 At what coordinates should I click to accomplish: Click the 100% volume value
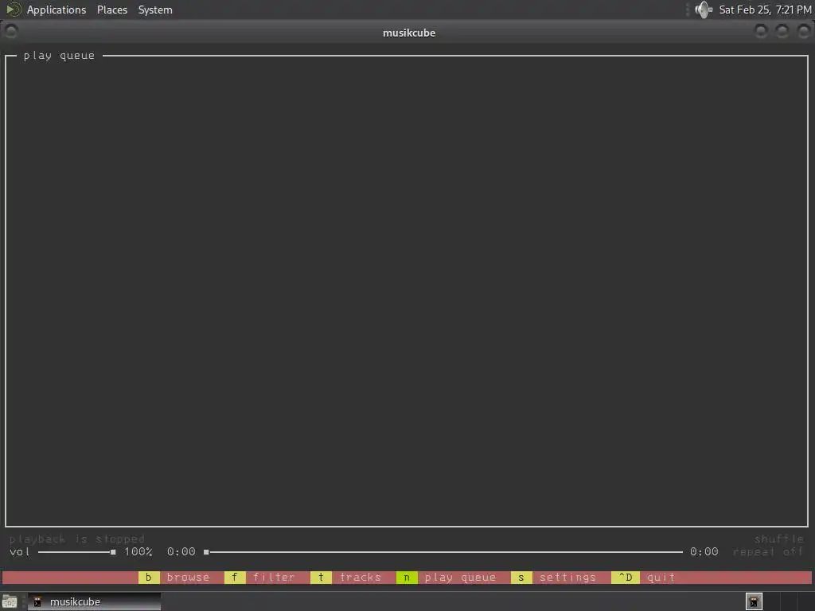click(138, 552)
